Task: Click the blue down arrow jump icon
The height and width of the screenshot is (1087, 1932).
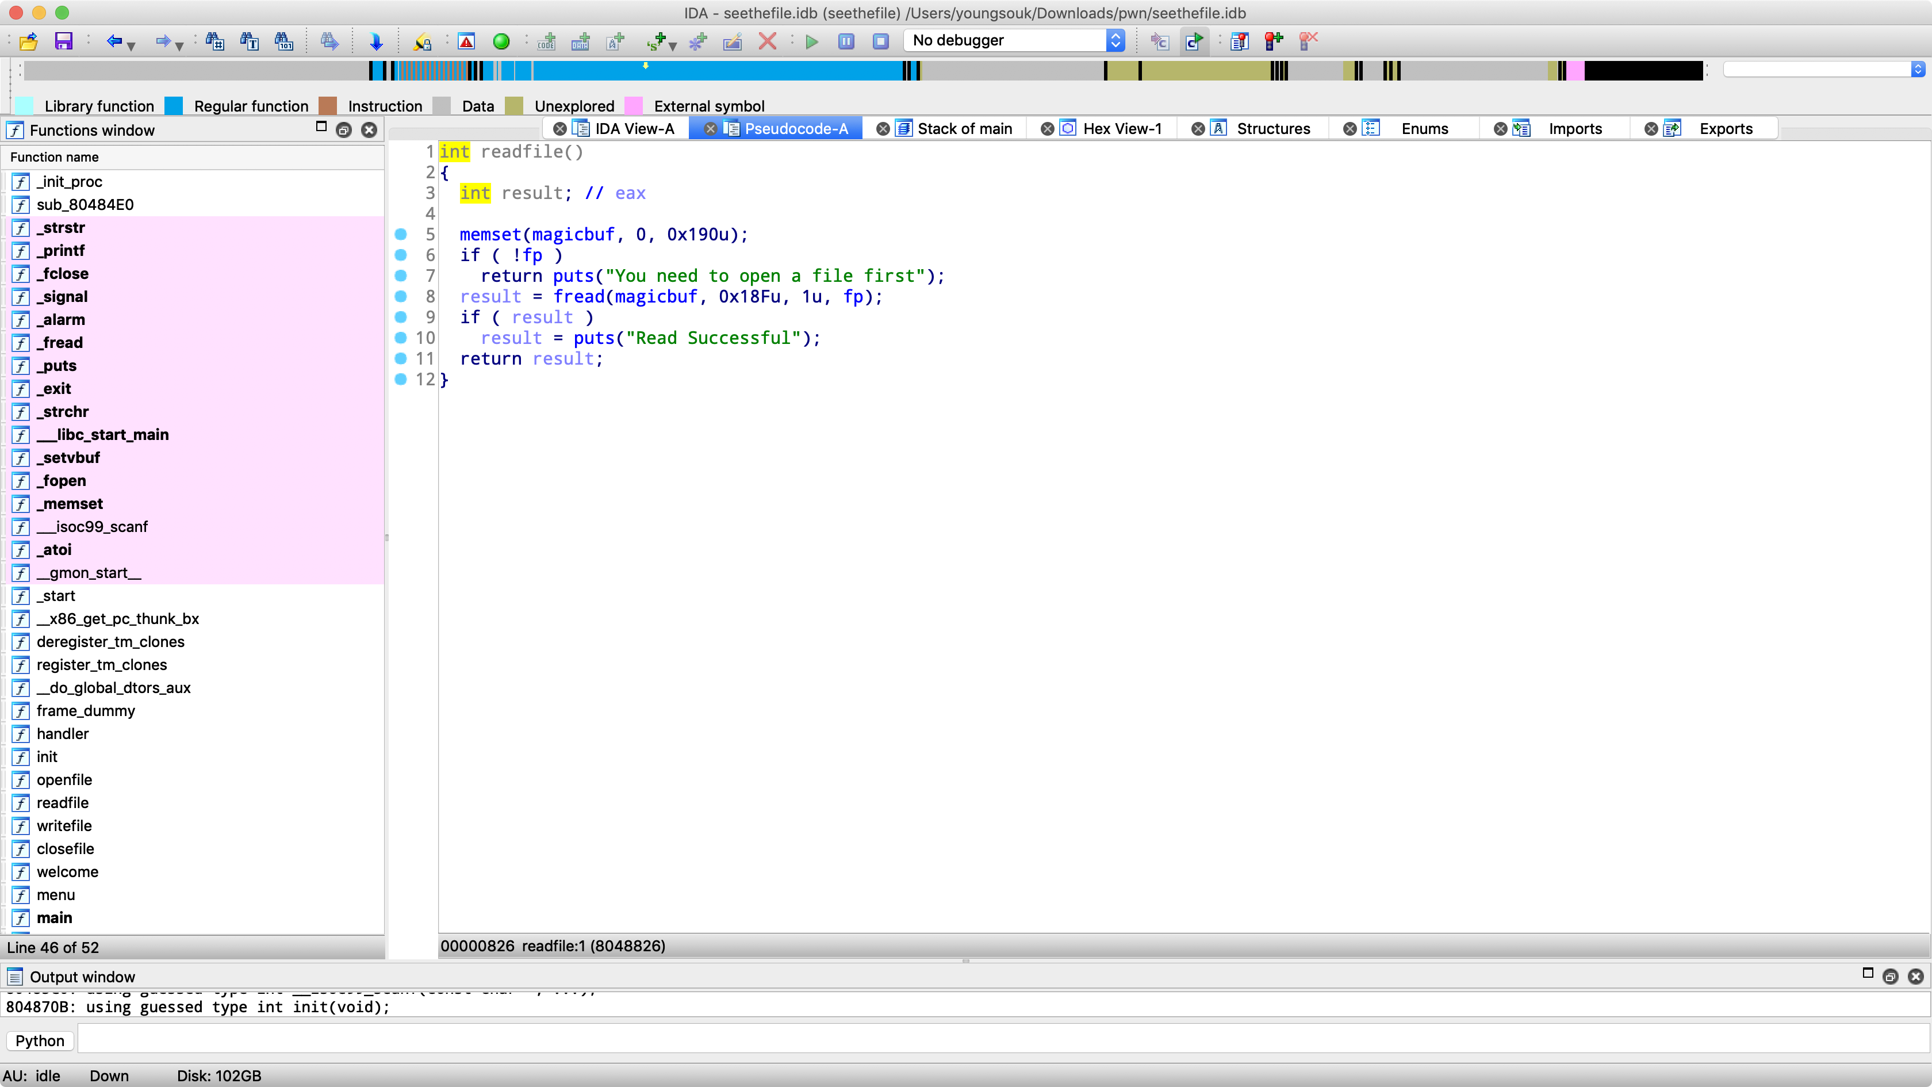Action: click(x=377, y=41)
